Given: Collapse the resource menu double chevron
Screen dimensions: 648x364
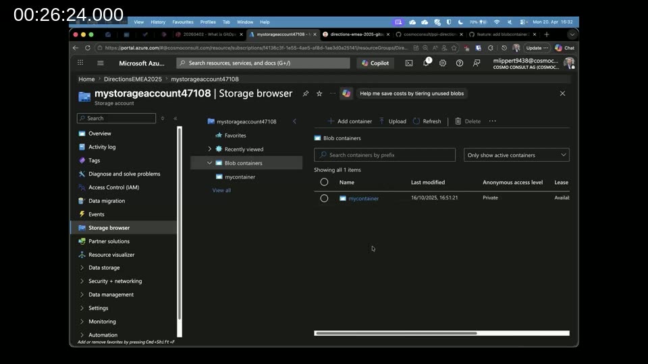Looking at the screenshot, I should [175, 119].
